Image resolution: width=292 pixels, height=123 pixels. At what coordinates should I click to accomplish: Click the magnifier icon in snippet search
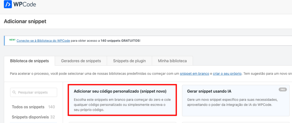click(x=14, y=92)
